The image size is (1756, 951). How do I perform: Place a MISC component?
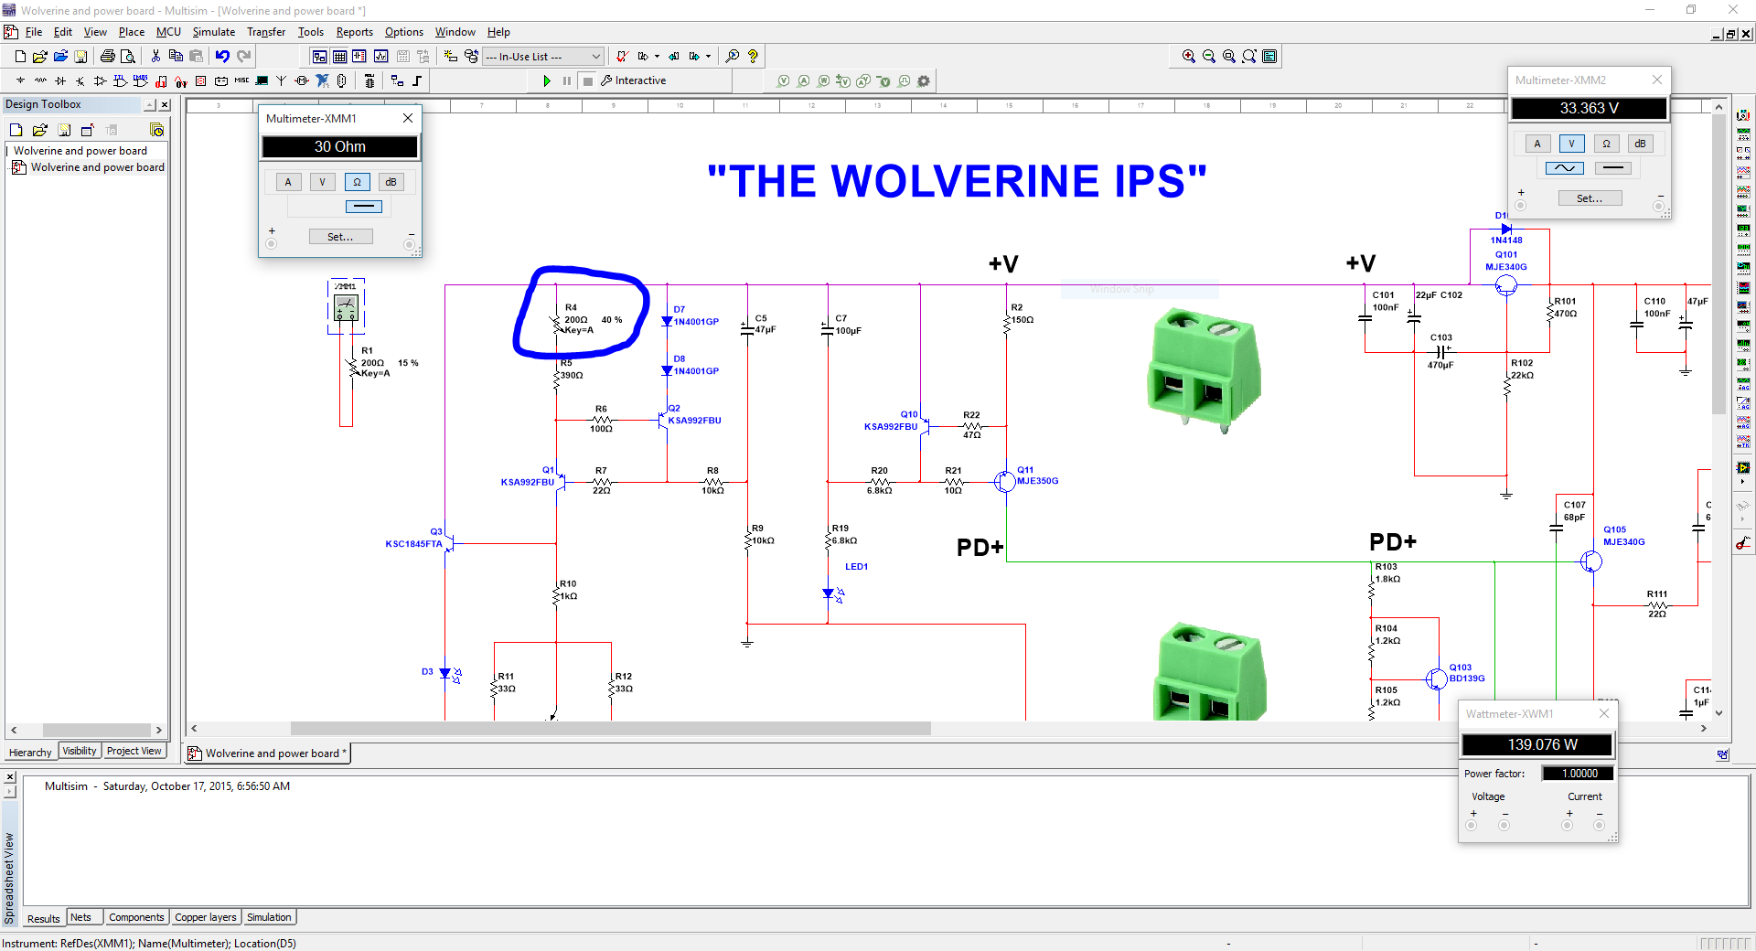click(x=241, y=81)
